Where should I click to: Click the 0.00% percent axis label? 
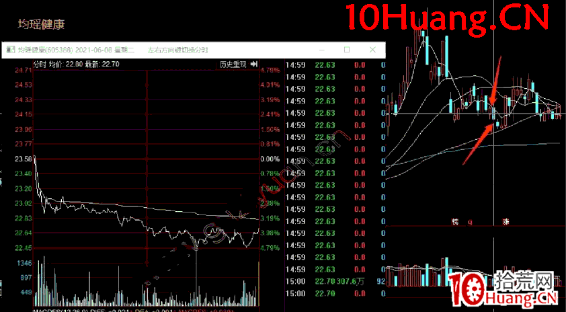point(270,159)
